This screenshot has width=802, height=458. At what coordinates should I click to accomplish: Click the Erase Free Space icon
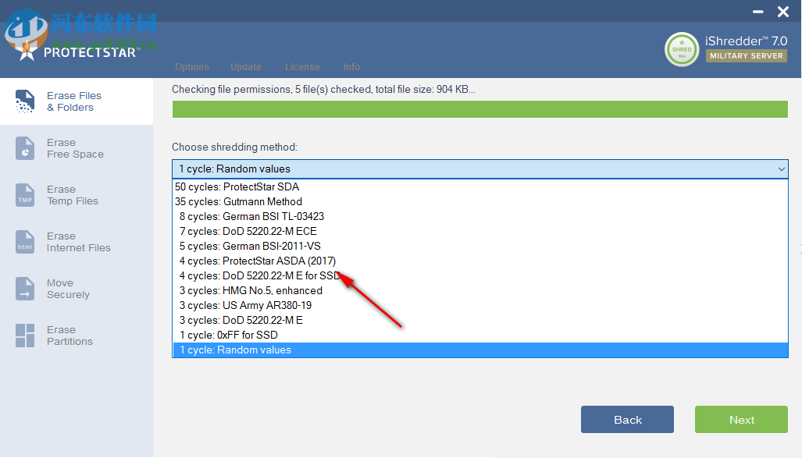pos(24,148)
